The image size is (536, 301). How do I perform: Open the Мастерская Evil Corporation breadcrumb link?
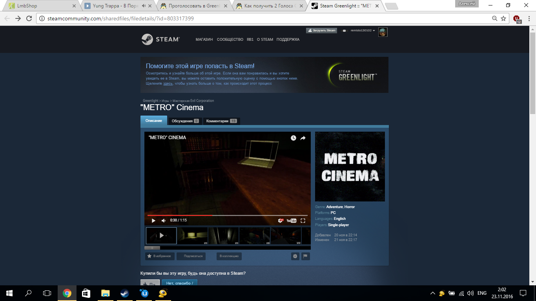(193, 101)
